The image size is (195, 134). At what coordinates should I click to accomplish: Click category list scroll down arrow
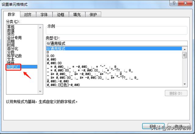click(40, 91)
